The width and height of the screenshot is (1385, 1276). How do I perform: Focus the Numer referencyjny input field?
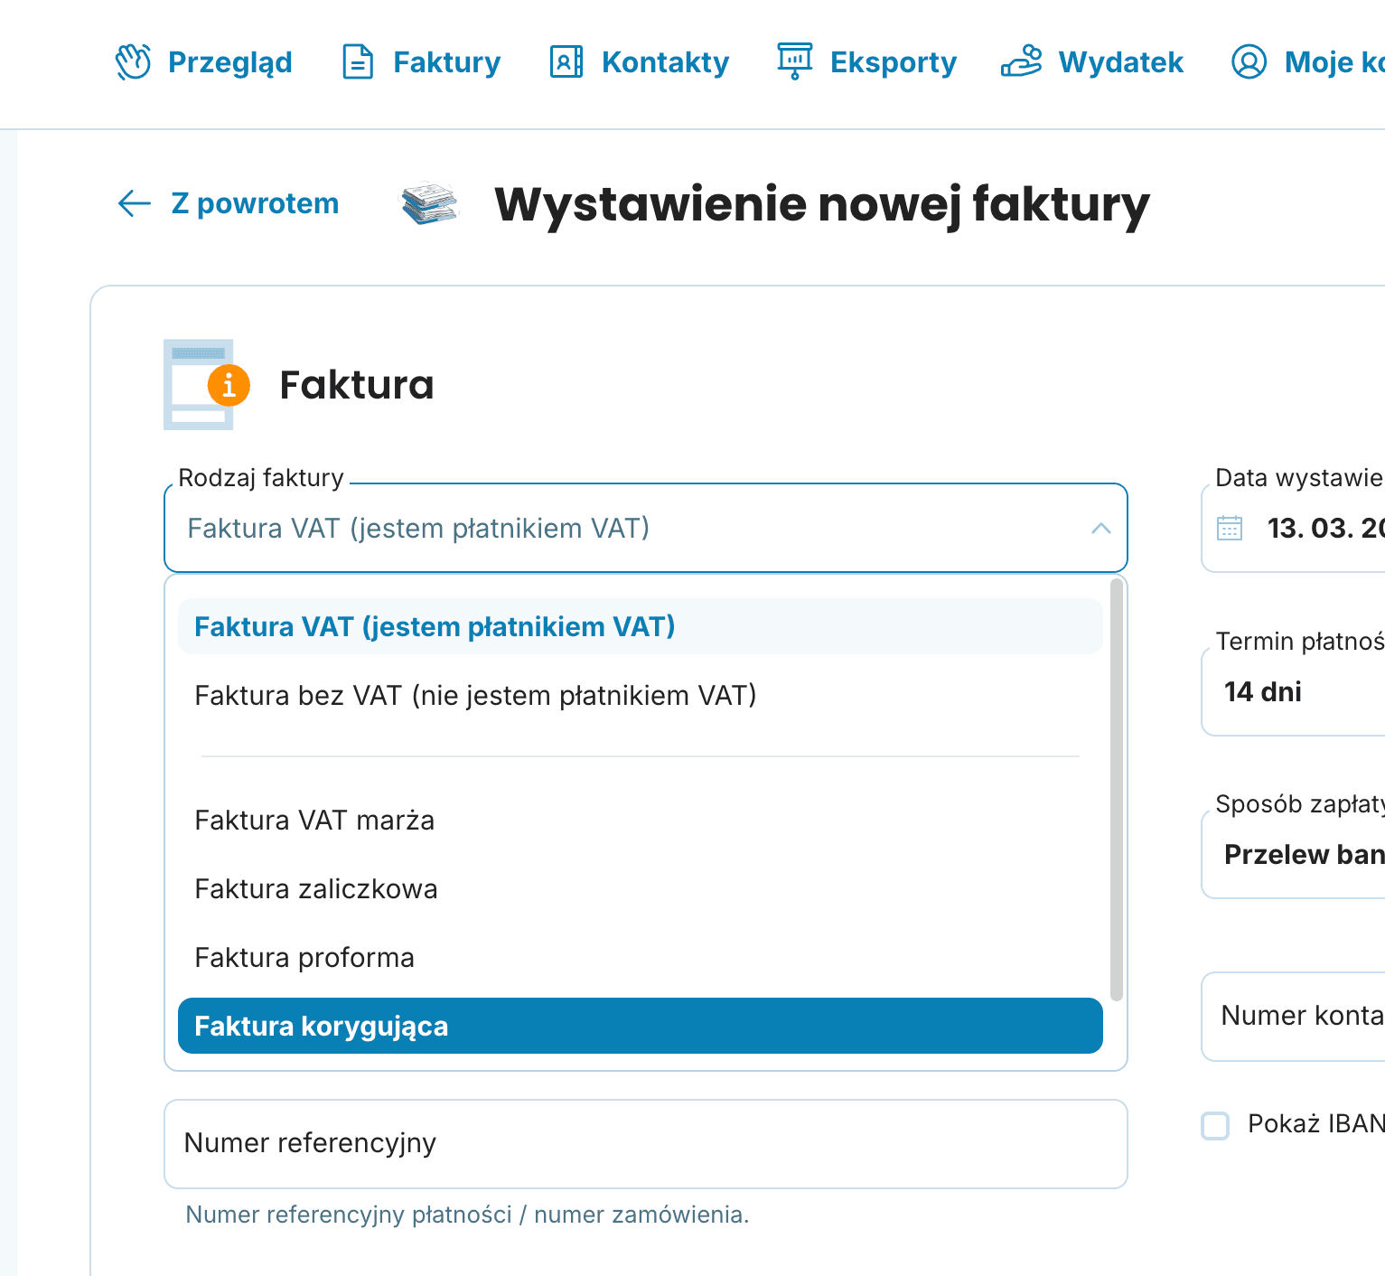[645, 1143]
